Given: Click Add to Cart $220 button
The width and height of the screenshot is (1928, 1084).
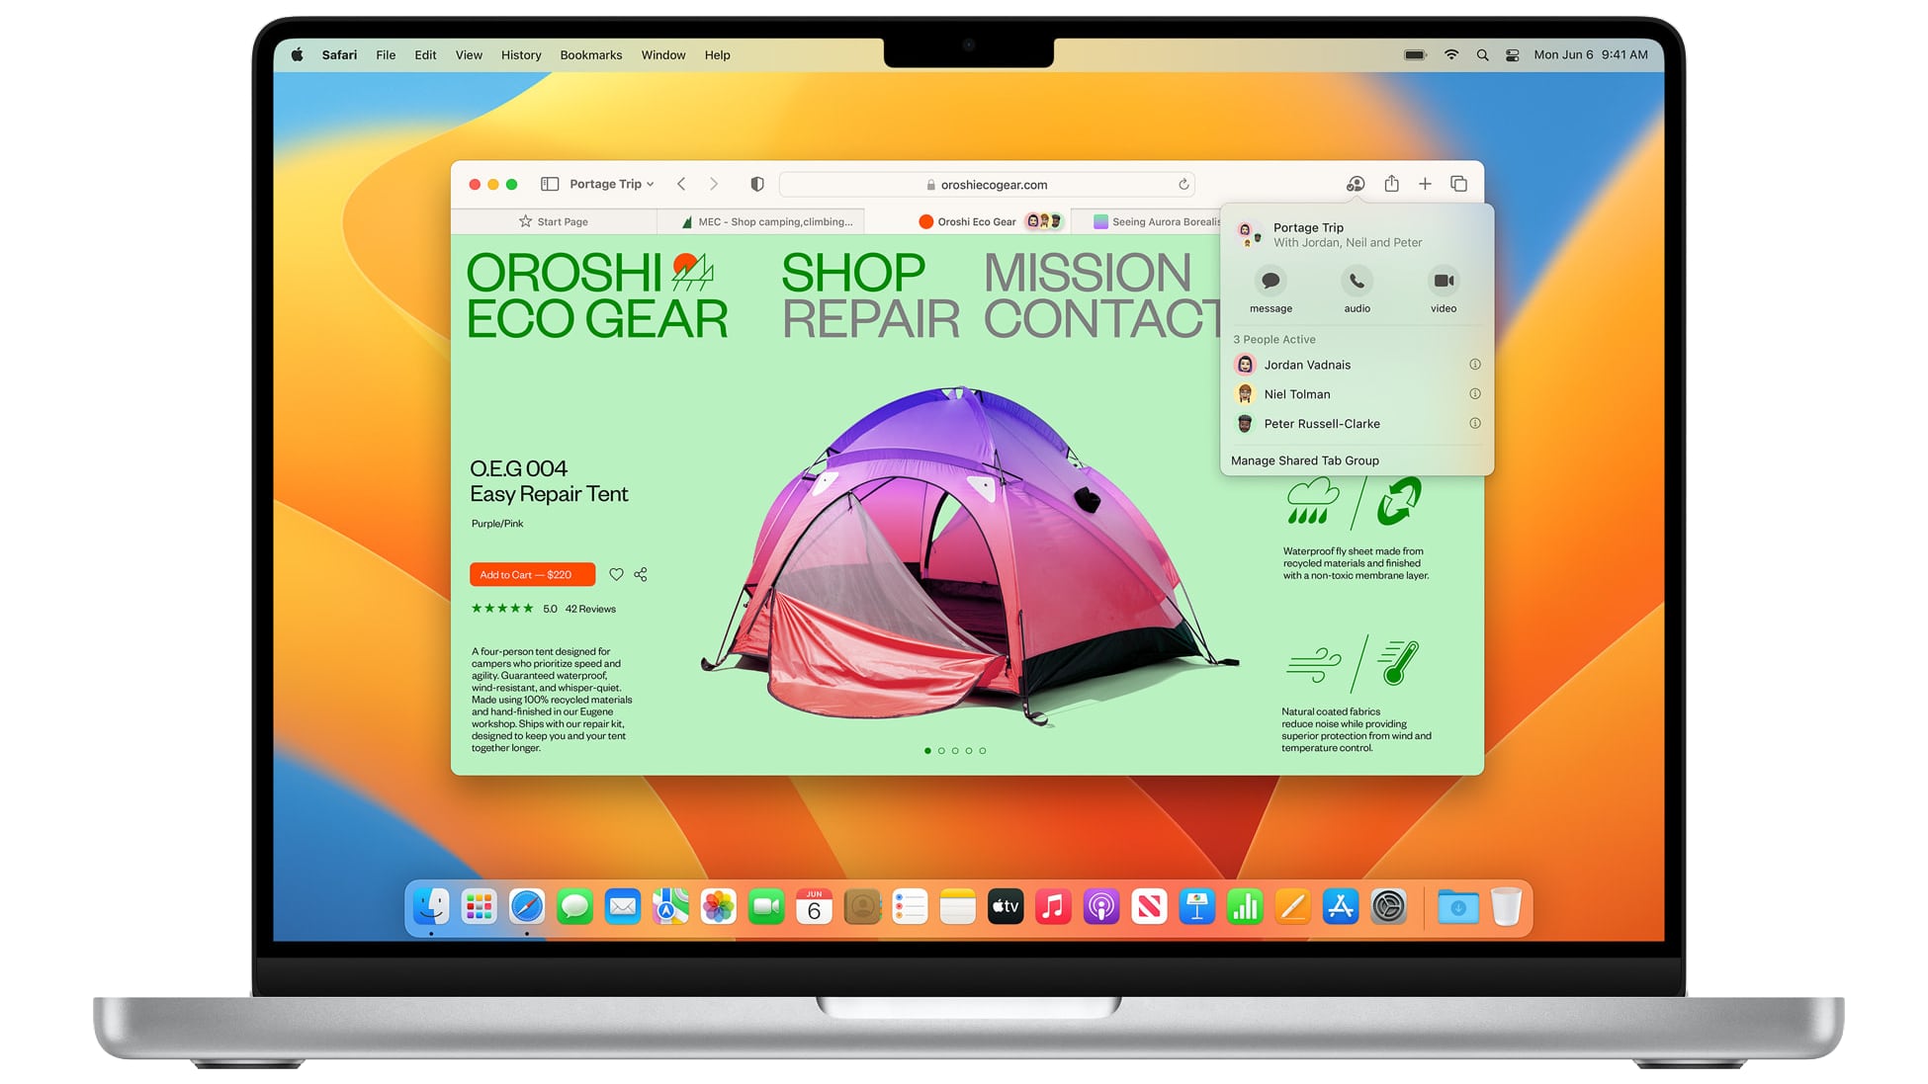Looking at the screenshot, I should point(530,574).
